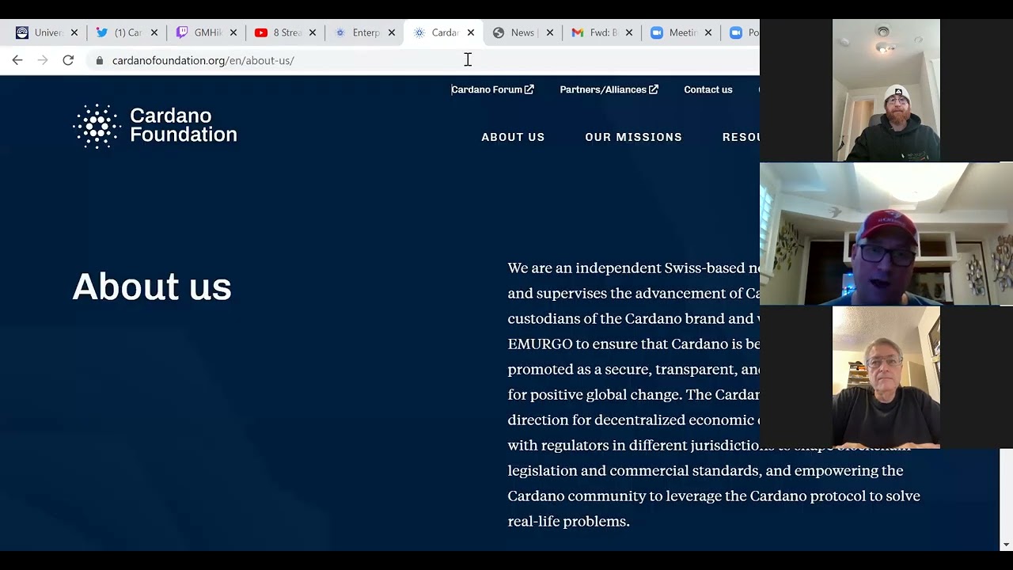
Task: Switch to the News tab
Action: coord(522,32)
